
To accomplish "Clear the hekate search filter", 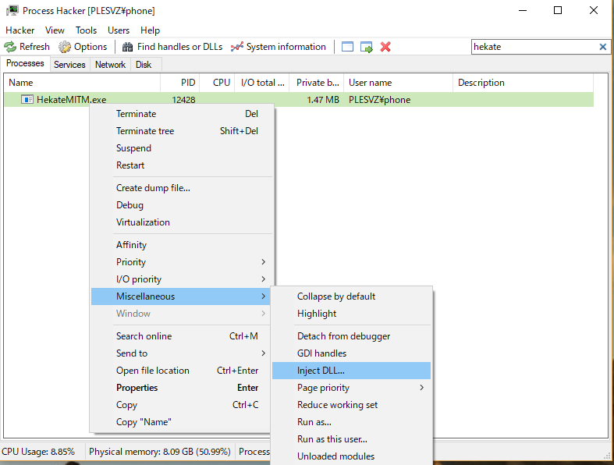I will (602, 47).
